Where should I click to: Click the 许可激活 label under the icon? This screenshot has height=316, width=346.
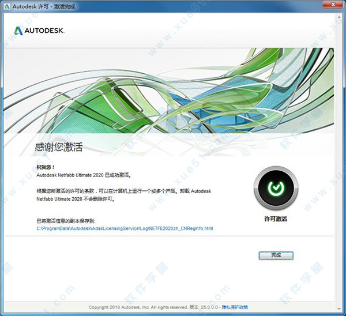pyautogui.click(x=275, y=219)
